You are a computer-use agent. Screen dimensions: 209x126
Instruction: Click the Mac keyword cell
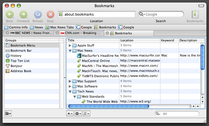coord(170,56)
